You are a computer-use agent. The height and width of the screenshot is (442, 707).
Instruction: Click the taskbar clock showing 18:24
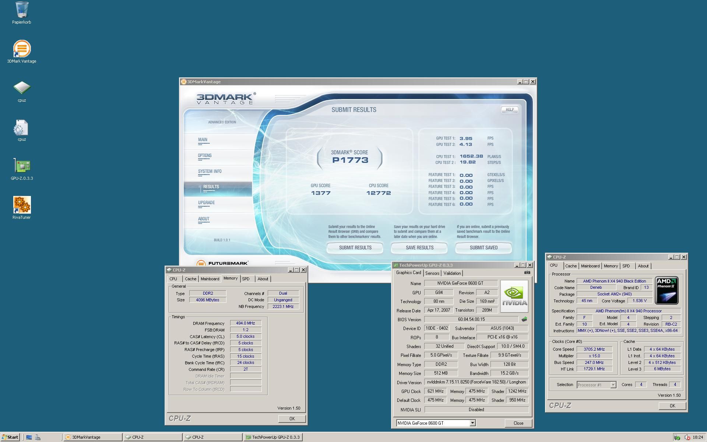pyautogui.click(x=697, y=437)
